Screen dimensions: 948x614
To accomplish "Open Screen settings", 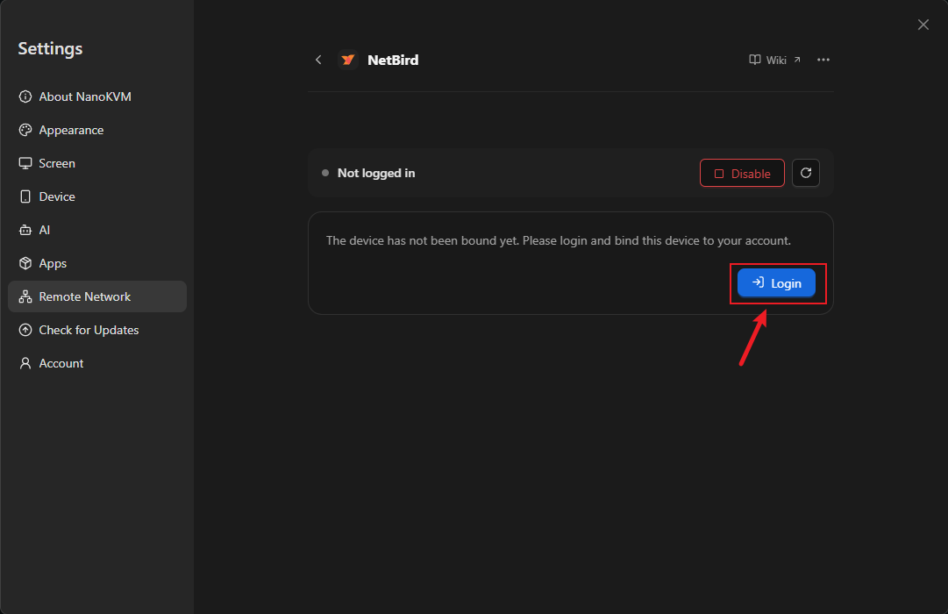I will (97, 163).
